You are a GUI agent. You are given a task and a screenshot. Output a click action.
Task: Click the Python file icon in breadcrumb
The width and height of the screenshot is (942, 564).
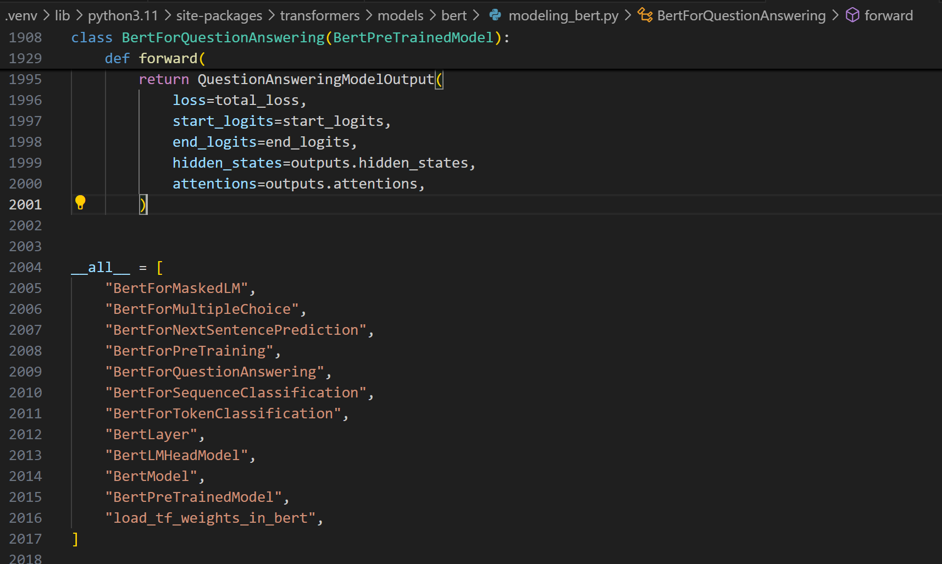coord(495,15)
